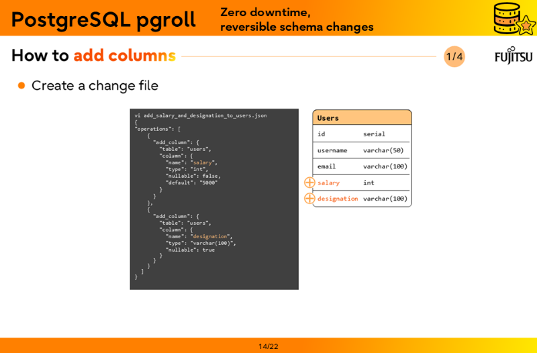Click the "default": "5000" line in code
537x353 pixels.
pyautogui.click(x=191, y=183)
